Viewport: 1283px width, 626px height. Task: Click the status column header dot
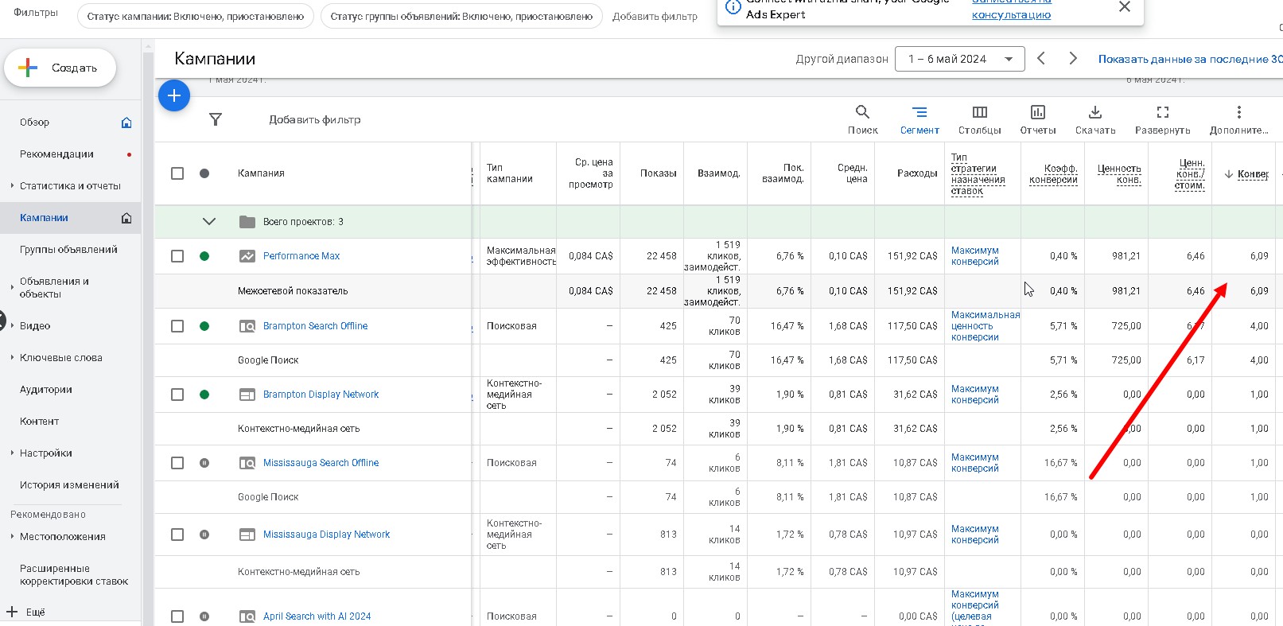coord(204,173)
